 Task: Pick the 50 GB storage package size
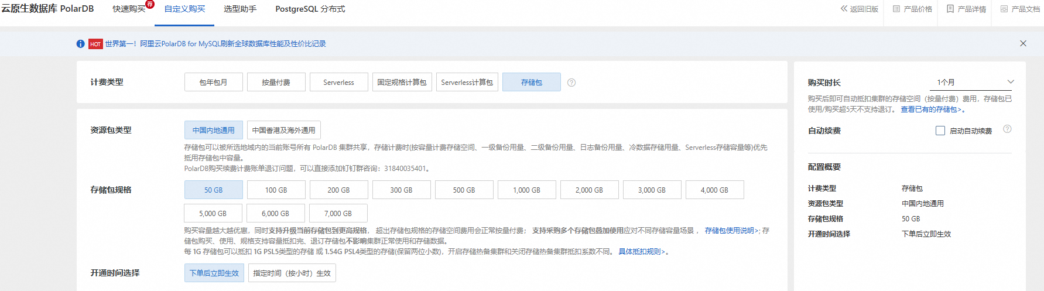[x=214, y=190]
